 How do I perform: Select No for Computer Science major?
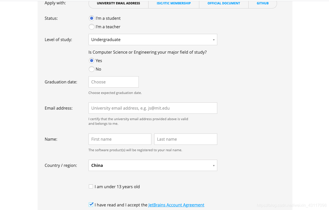pos(91,69)
